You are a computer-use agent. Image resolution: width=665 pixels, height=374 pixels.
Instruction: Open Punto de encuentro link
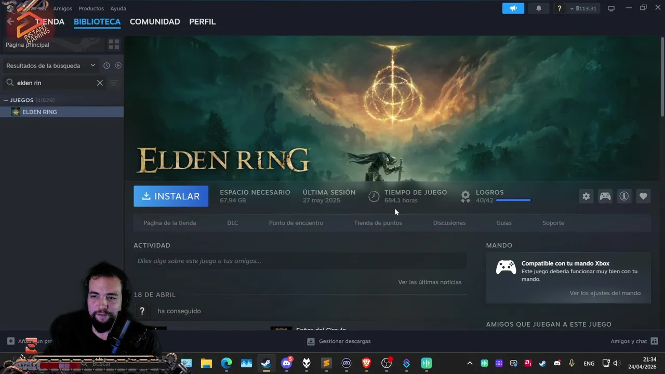pyautogui.click(x=296, y=223)
